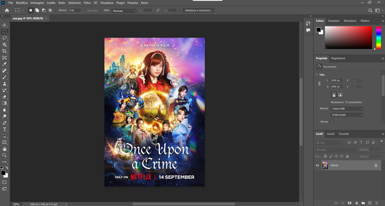Select the Brush tool
Viewport: 385px width, 206px height.
[x=5, y=77]
